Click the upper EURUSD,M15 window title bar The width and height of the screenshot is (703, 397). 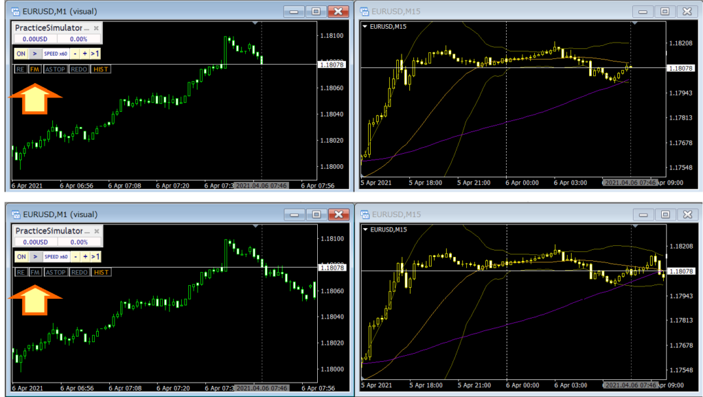tap(493, 11)
